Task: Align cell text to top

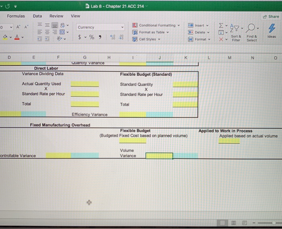Action: pos(40,25)
